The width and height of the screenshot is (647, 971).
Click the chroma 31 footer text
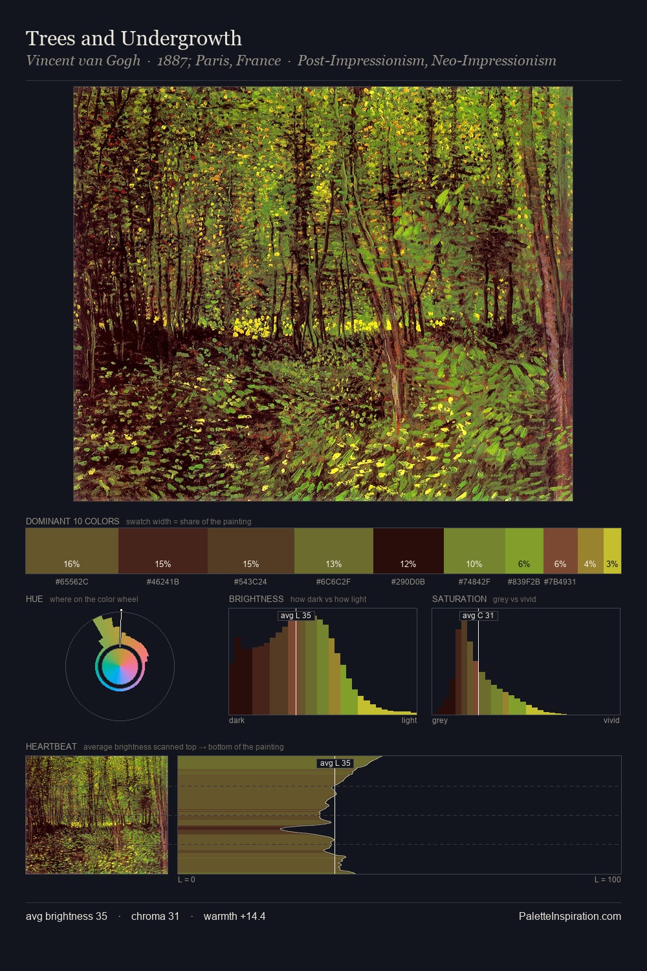[x=155, y=916]
